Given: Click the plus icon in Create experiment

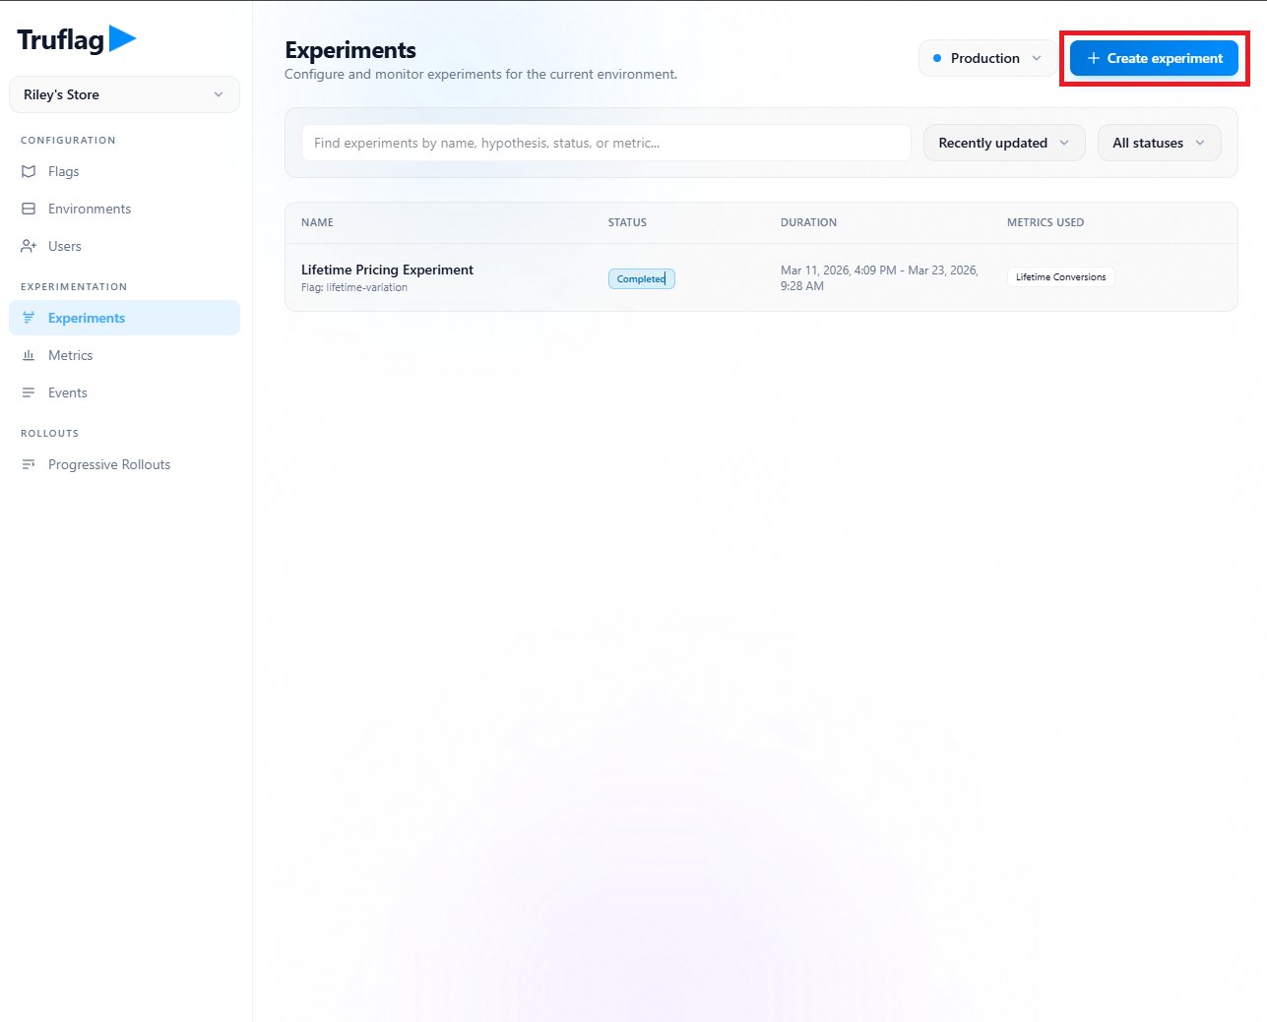Looking at the screenshot, I should click(1093, 58).
